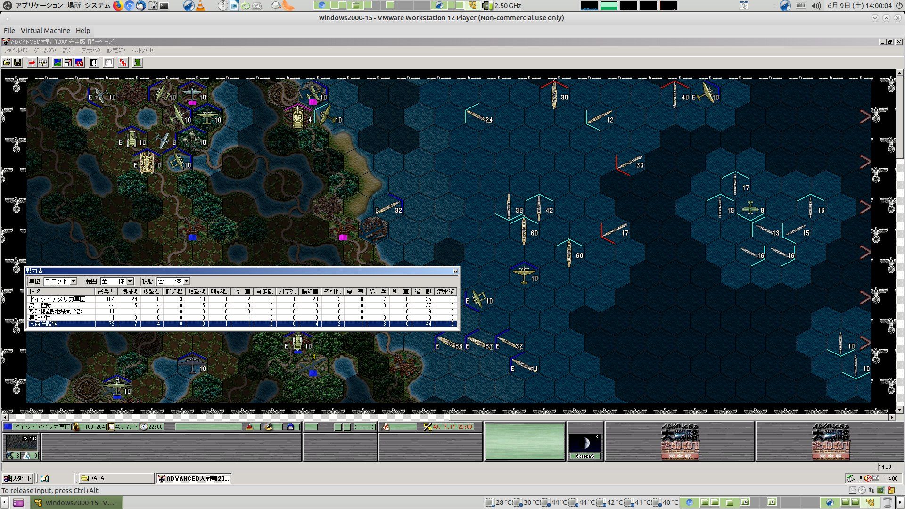Viewport: 905px width, 509px height.
Task: Click the green terrain map toolbar icon
Action: click(58, 63)
